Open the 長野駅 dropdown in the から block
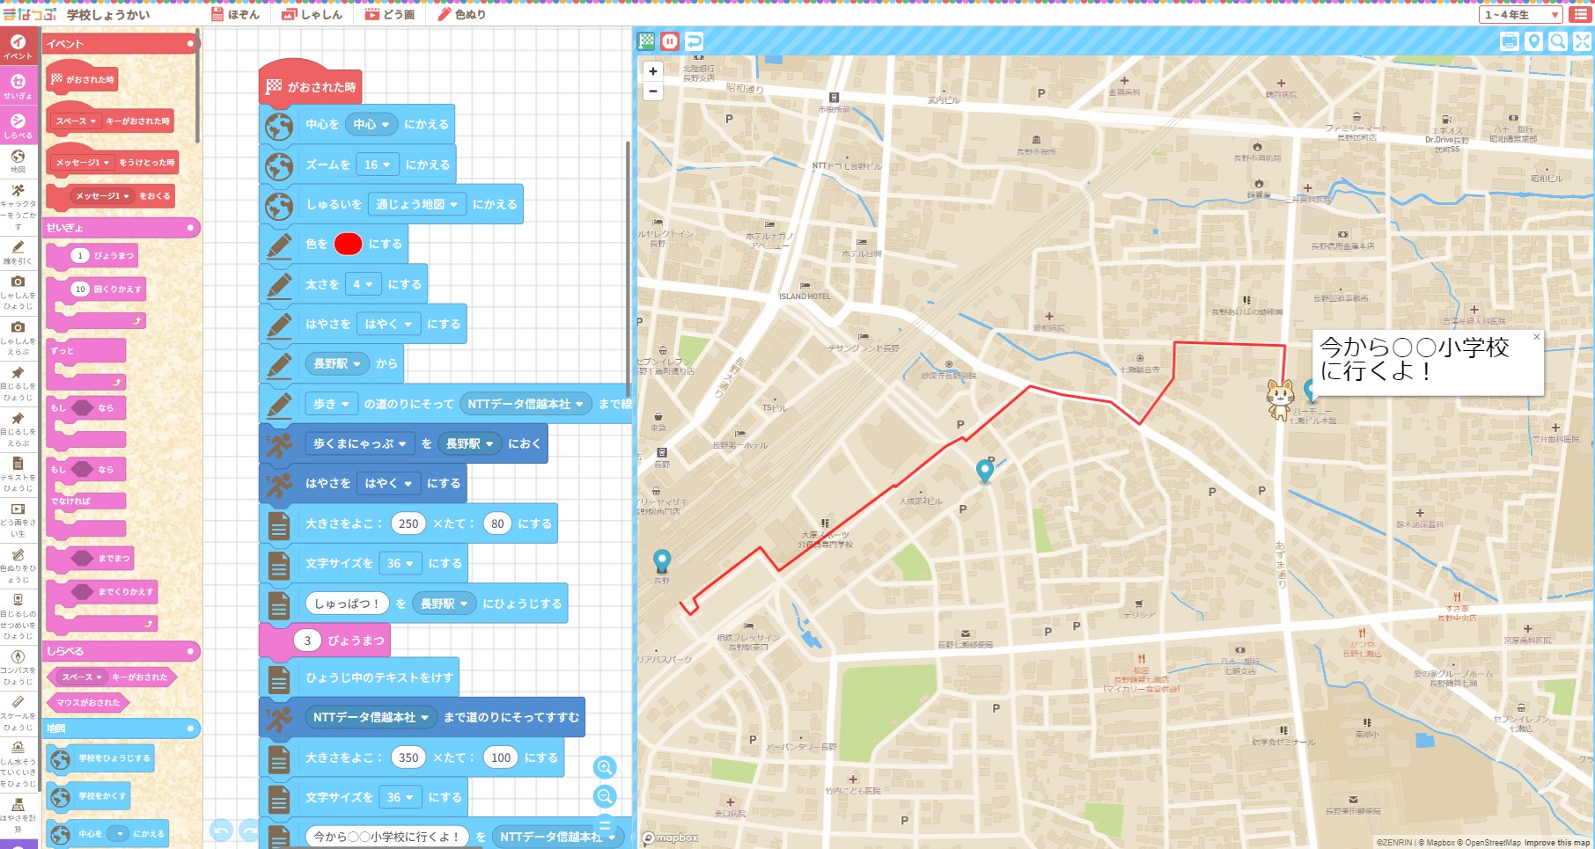Screen dimensions: 1595x849 pyautogui.click(x=337, y=363)
